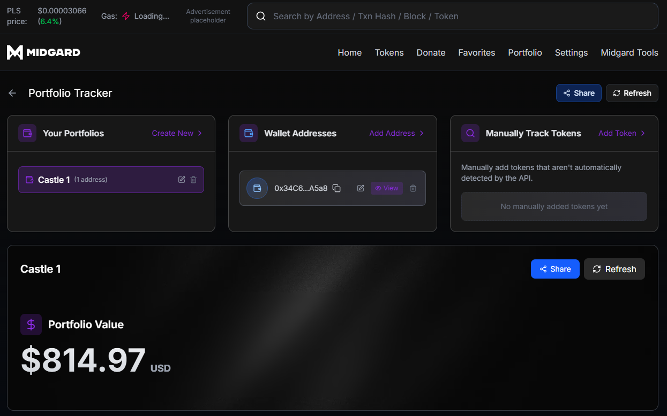Open the Tokens menu
The height and width of the screenshot is (416, 667).
click(389, 52)
